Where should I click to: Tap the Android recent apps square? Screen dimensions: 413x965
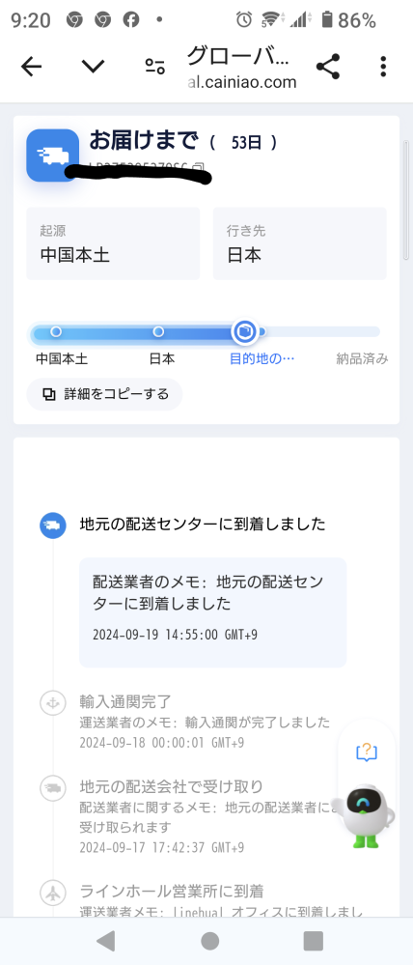tap(314, 941)
